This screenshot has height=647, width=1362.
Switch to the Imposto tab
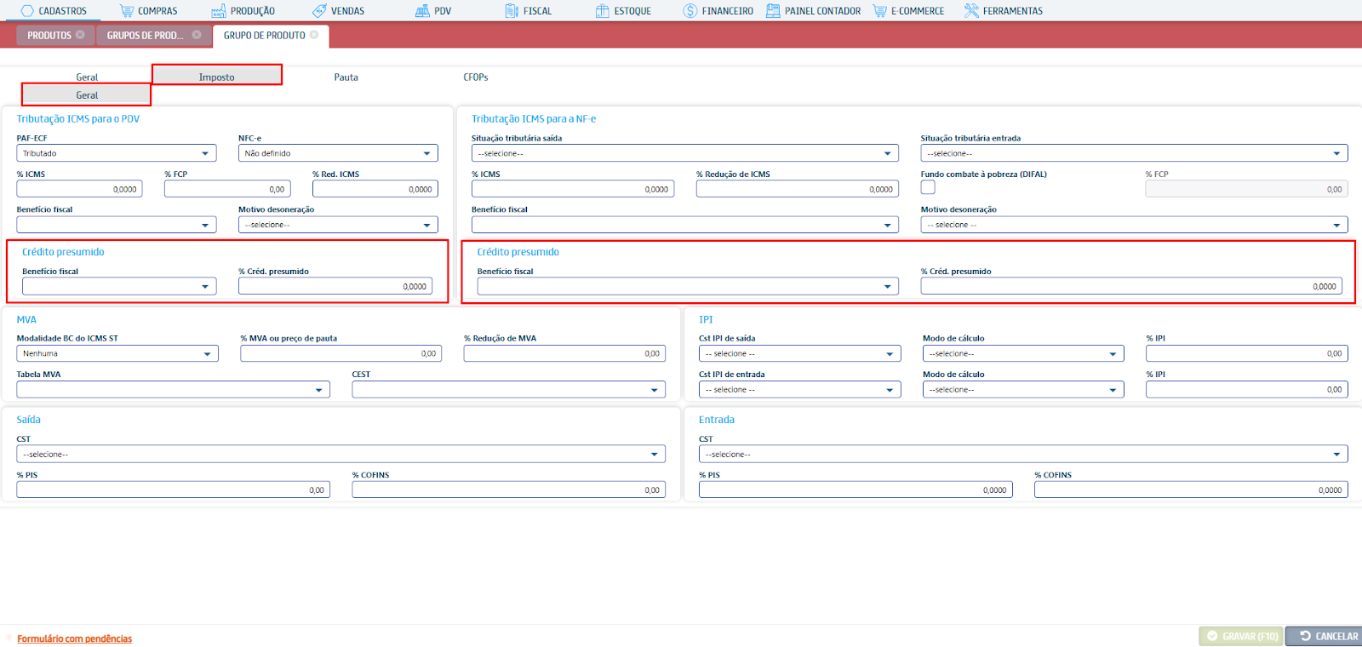click(x=217, y=77)
